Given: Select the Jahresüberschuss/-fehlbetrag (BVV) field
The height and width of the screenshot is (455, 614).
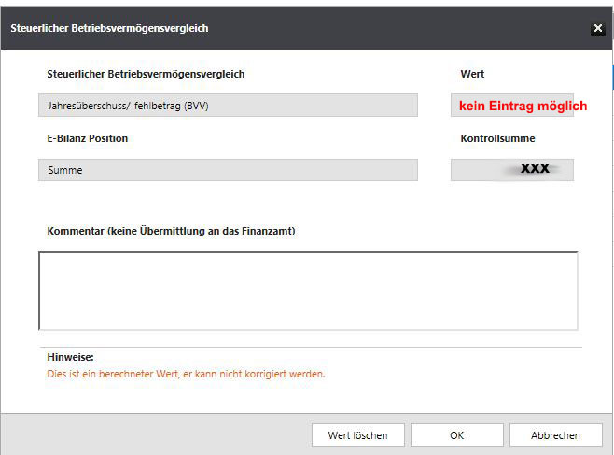Looking at the screenshot, I should [228, 106].
